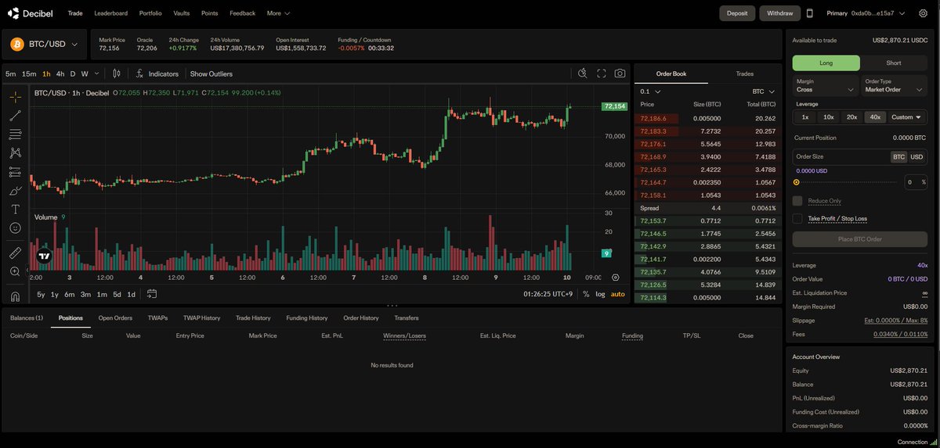This screenshot has height=448, width=940.
Task: Open the Order Type dropdown
Action: [894, 85]
